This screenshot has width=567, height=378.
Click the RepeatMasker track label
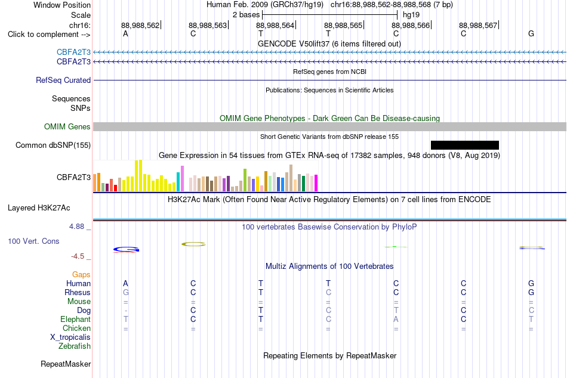(x=66, y=364)
